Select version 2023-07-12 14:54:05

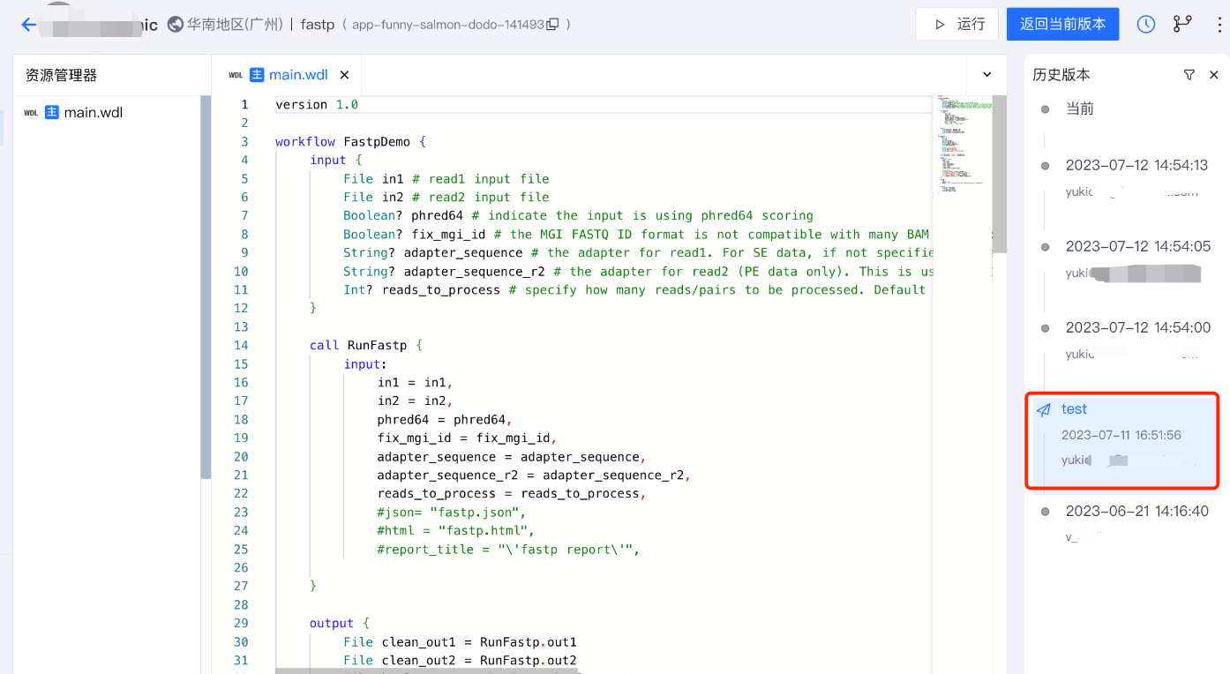pyautogui.click(x=1137, y=246)
